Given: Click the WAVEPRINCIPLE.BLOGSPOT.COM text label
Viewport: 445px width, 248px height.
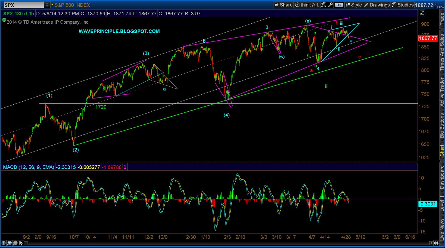Looking at the screenshot, I should pyautogui.click(x=119, y=31).
